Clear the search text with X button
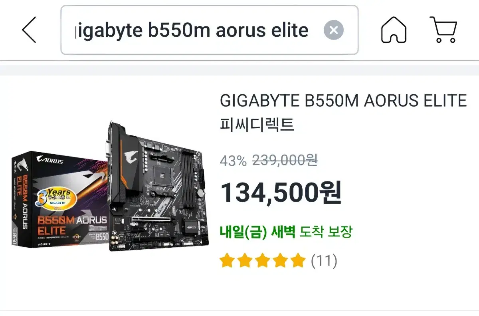Image resolution: width=479 pixels, height=316 pixels. [x=334, y=30]
